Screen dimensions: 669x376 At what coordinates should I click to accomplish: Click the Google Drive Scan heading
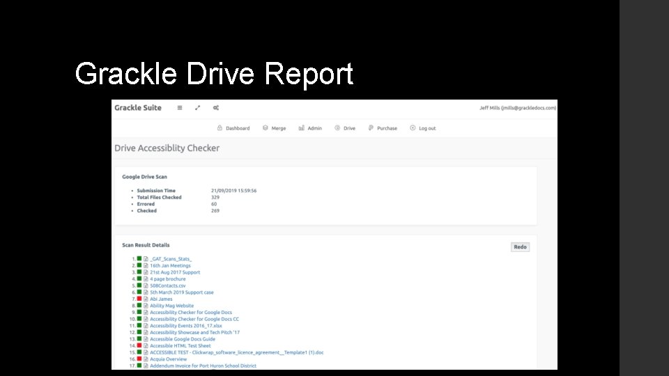[145, 176]
